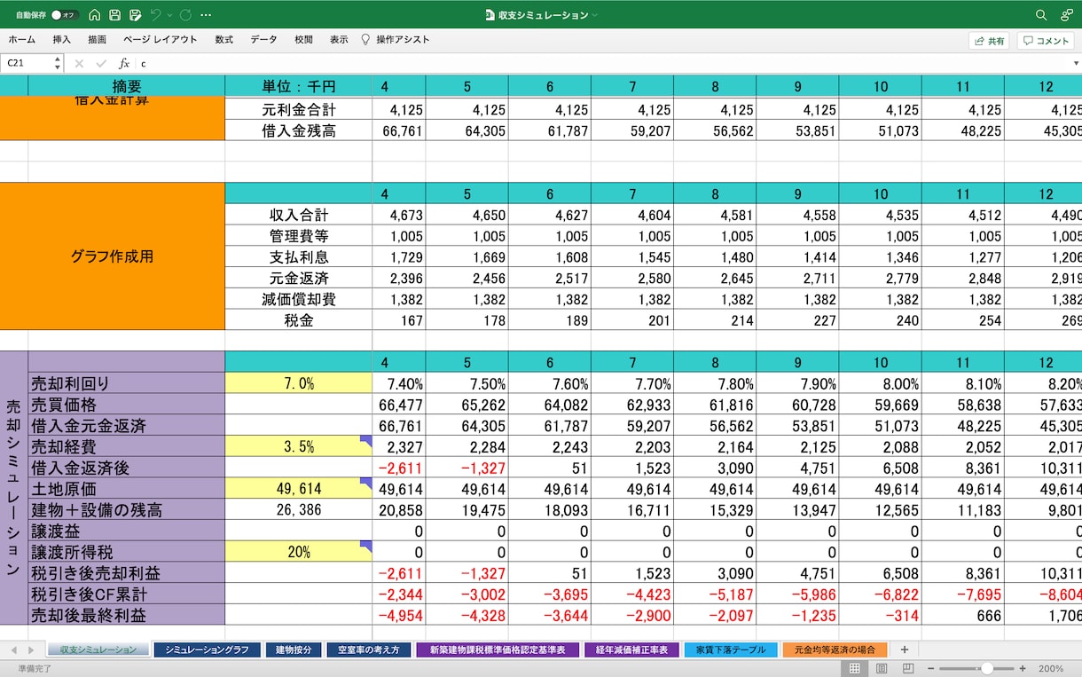This screenshot has height=677, width=1082.
Task: Select the yellow 7.0% 売却利回り cell
Action: (298, 383)
